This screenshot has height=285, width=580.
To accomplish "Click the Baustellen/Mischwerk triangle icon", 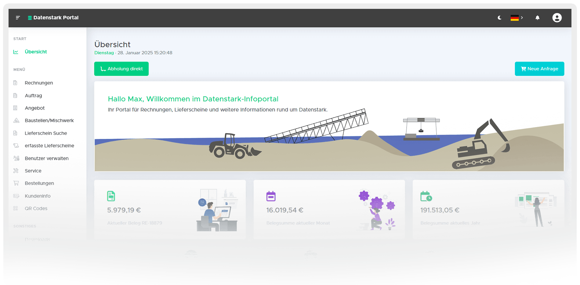I will 16,121.
